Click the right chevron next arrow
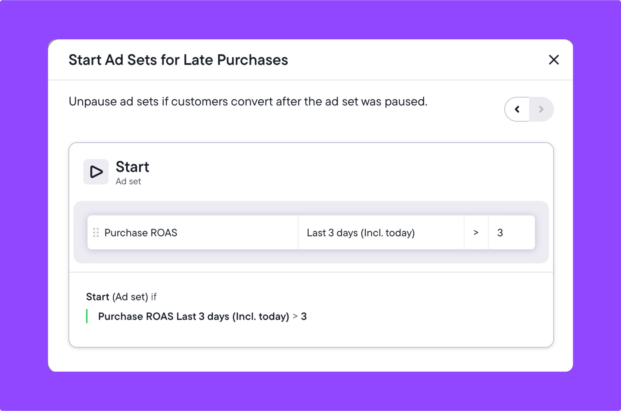 point(541,109)
